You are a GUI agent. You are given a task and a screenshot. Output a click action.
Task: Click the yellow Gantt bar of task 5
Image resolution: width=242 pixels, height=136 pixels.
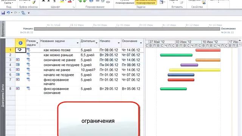click(x=195, y=70)
